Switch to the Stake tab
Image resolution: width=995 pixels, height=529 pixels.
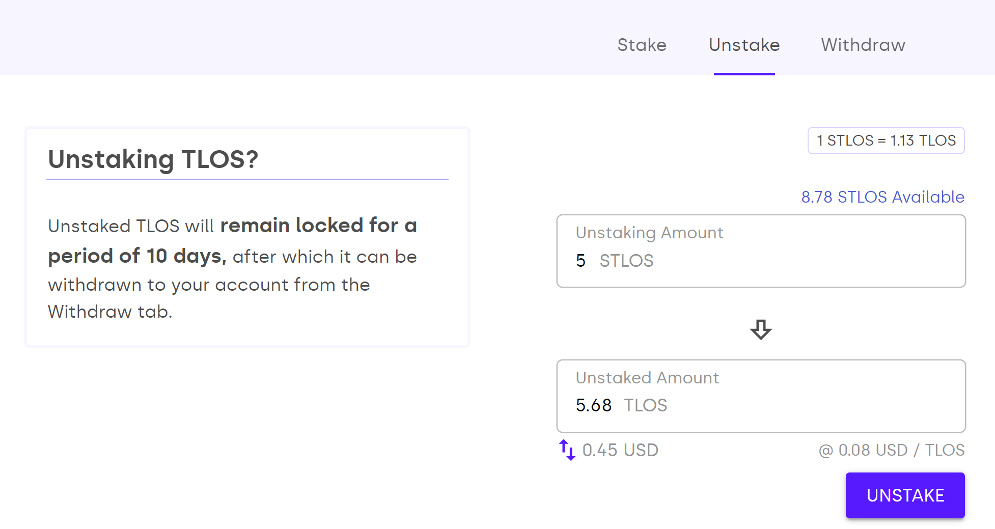642,45
